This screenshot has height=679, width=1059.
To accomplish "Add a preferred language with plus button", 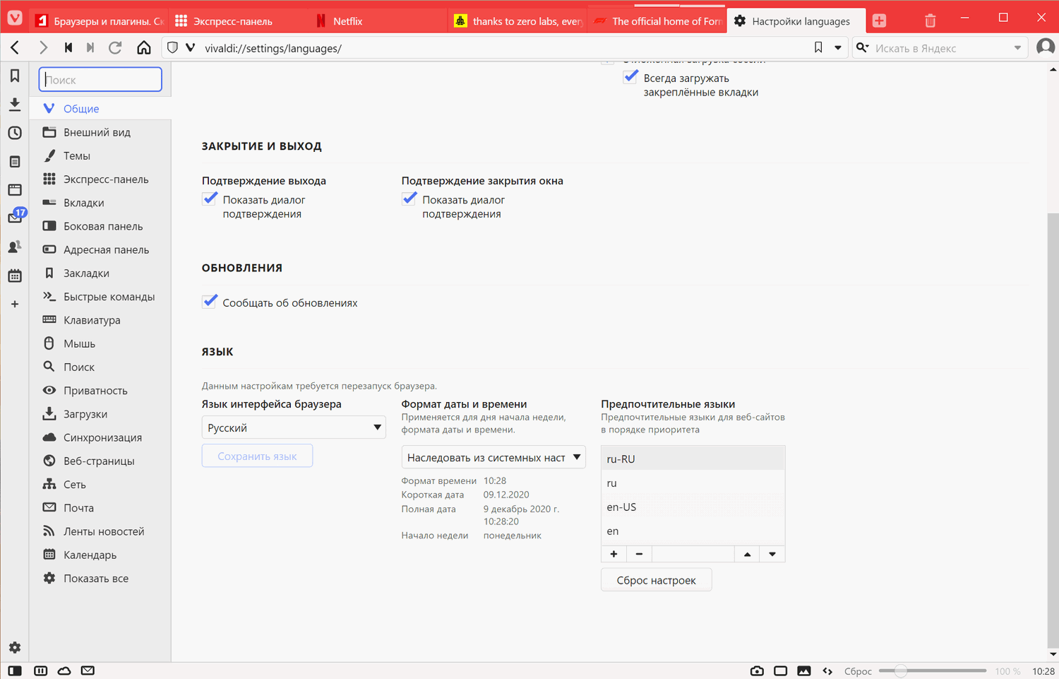I will pyautogui.click(x=614, y=554).
